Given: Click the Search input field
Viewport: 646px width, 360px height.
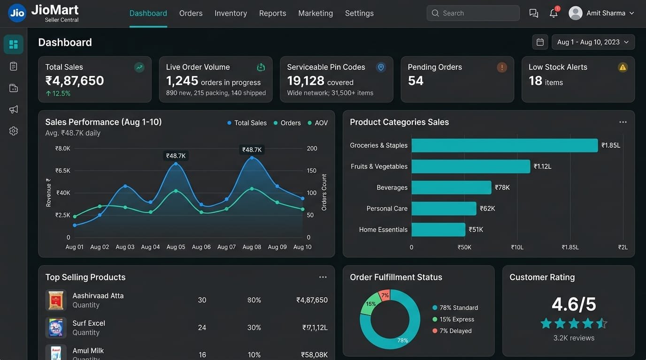Looking at the screenshot, I should [473, 13].
